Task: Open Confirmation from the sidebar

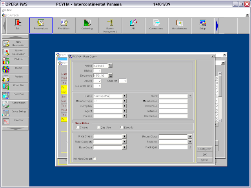Action: pyautogui.click(x=15, y=104)
